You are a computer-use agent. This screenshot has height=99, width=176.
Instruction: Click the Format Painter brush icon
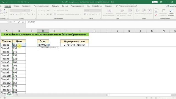tap(4, 15)
